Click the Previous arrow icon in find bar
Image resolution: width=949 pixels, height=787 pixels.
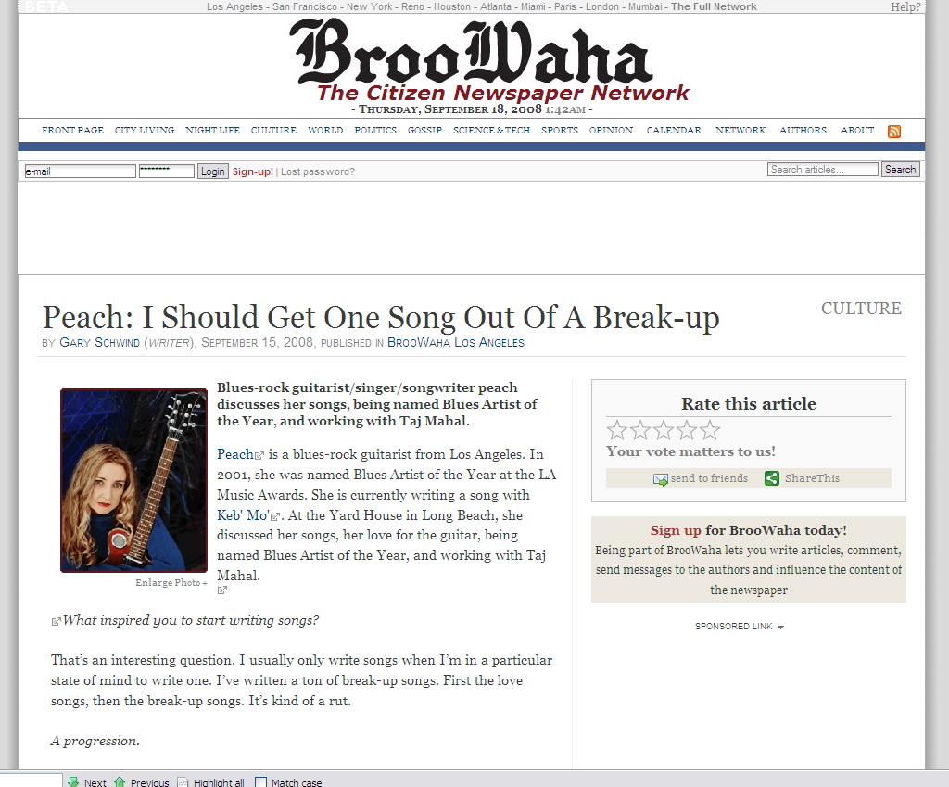tap(120, 781)
